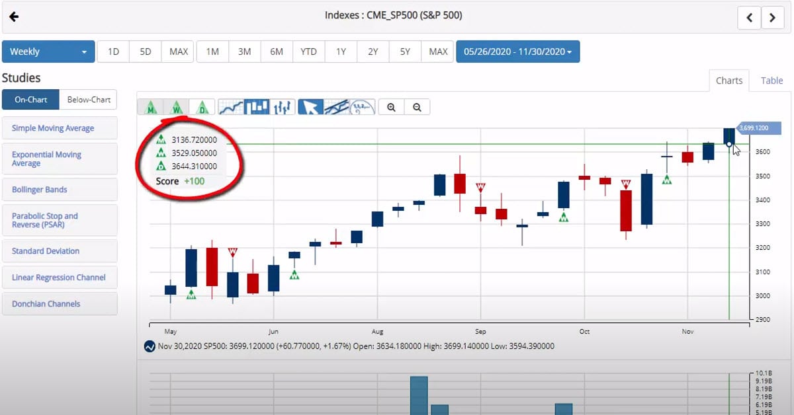Switch to line chart type
The image size is (794, 415).
[230, 107]
